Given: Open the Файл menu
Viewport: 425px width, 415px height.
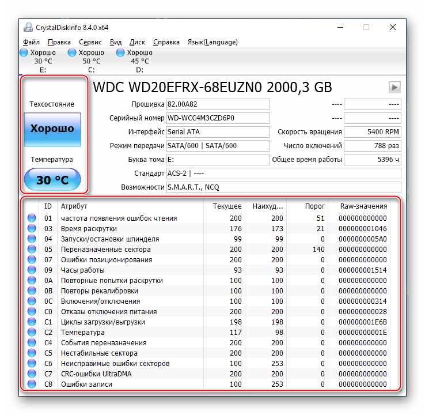Looking at the screenshot, I should (x=31, y=42).
